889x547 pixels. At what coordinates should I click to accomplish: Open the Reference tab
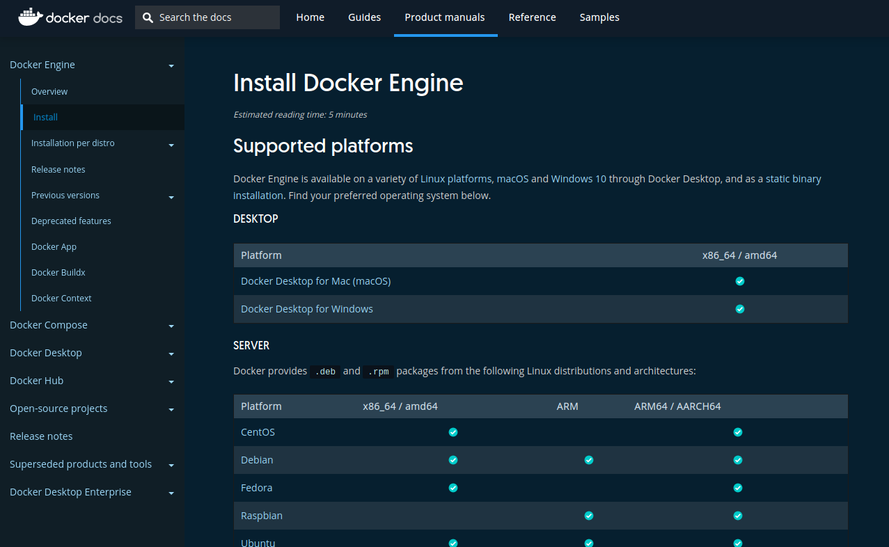tap(532, 17)
